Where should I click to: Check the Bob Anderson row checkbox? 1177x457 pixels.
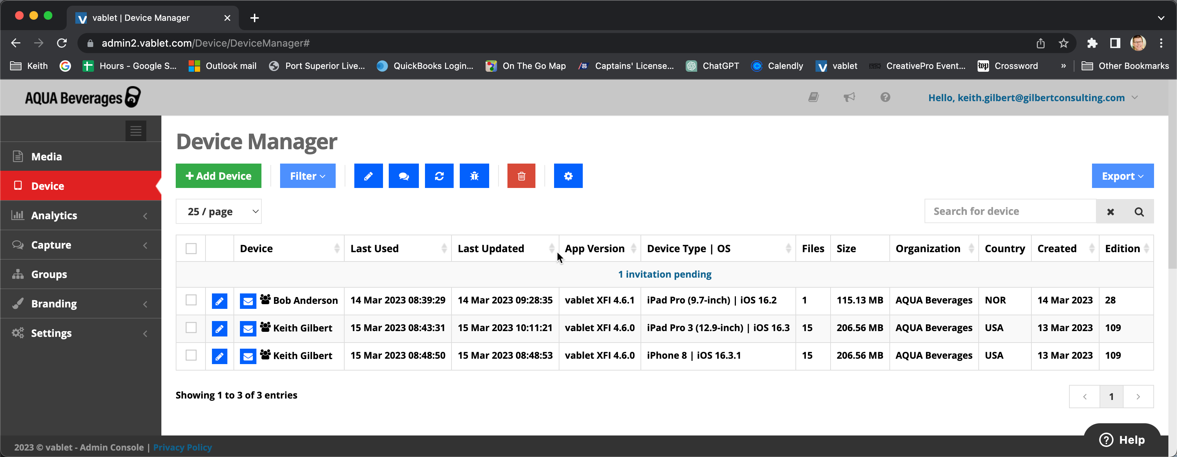point(191,300)
